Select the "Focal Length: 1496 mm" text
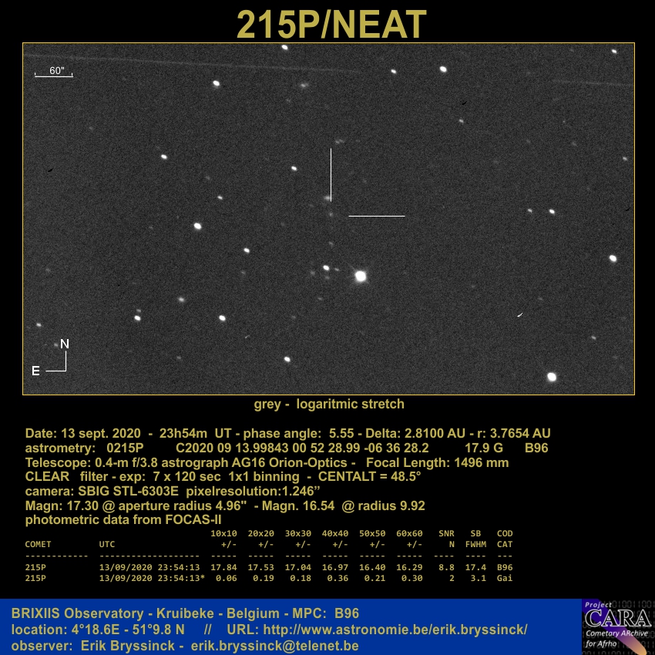The image size is (655, 655). click(x=438, y=462)
